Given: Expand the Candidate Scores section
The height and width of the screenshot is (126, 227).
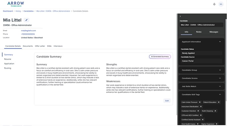Looking at the screenshot, I should pos(220,78).
